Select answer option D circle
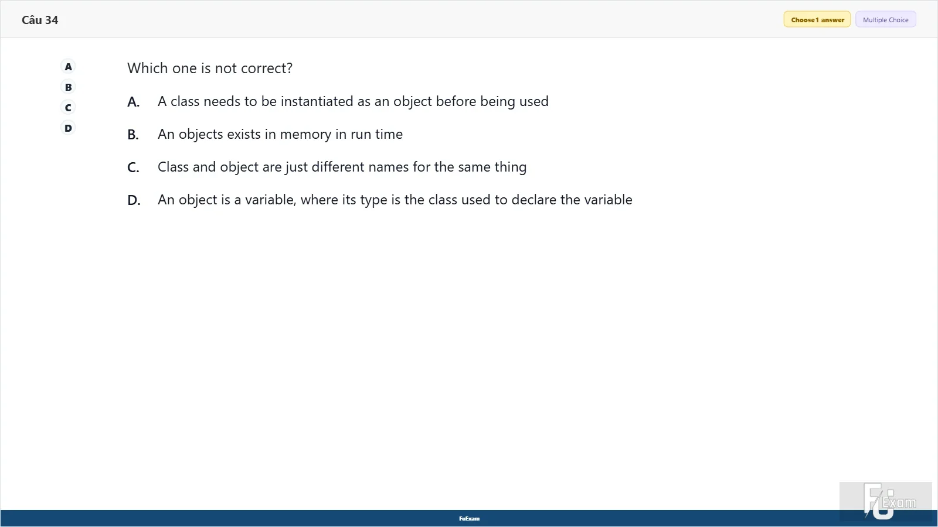 point(68,128)
